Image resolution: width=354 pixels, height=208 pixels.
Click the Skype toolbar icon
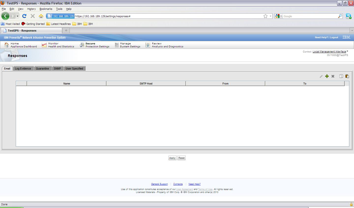(348, 16)
